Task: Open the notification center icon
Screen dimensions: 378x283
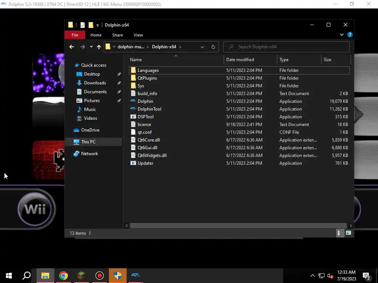Action: tap(367, 276)
